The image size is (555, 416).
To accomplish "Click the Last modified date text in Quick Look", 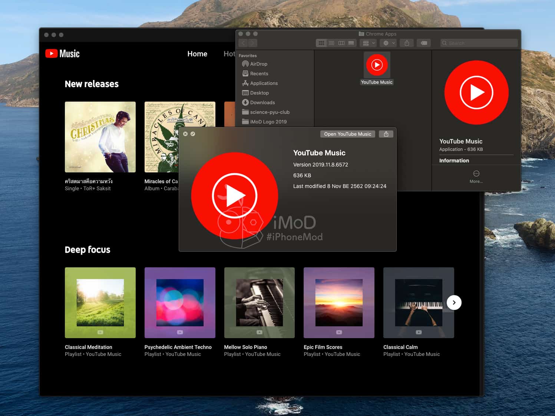I will [340, 186].
